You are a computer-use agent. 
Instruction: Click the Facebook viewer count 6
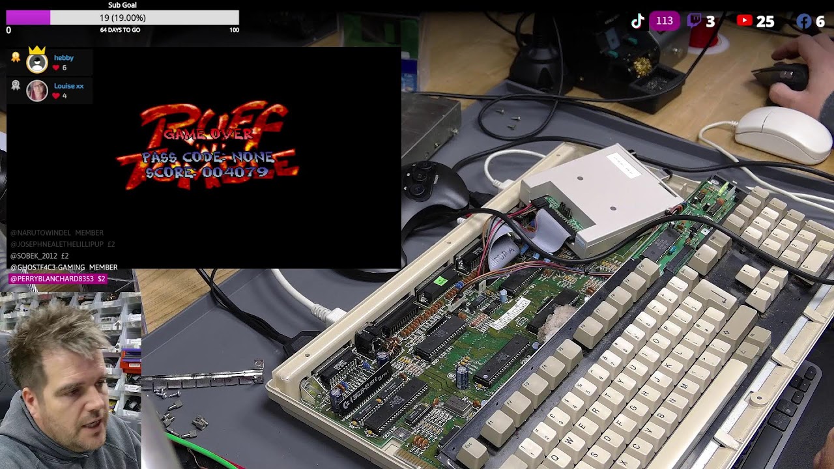tap(820, 21)
